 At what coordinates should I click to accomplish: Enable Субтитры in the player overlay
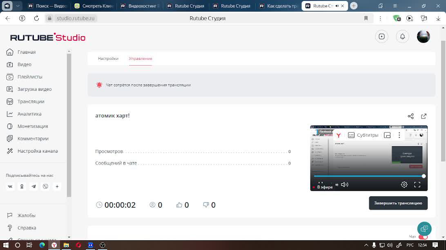363,135
